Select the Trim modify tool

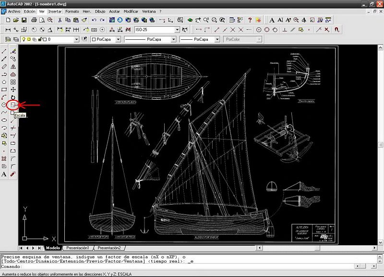[x=13, y=128]
